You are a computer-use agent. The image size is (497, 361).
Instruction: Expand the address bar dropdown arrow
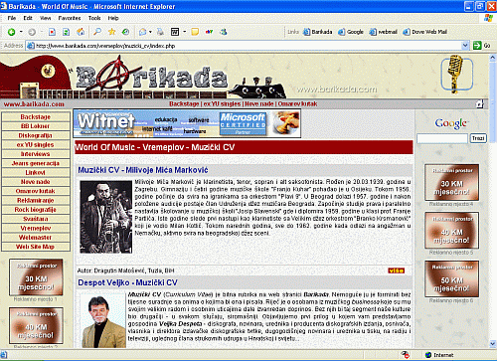coord(465,46)
